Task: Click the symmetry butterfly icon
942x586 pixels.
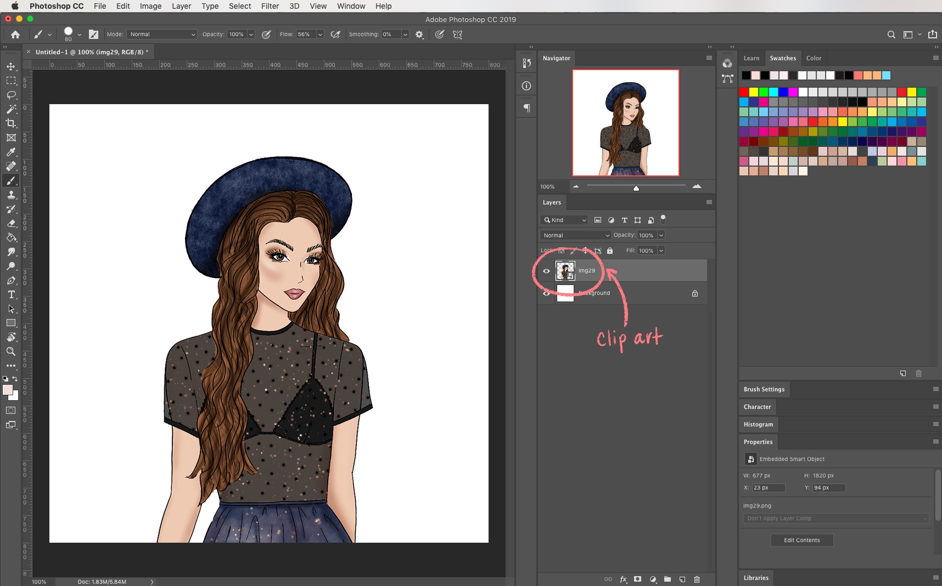Action: pos(457,35)
